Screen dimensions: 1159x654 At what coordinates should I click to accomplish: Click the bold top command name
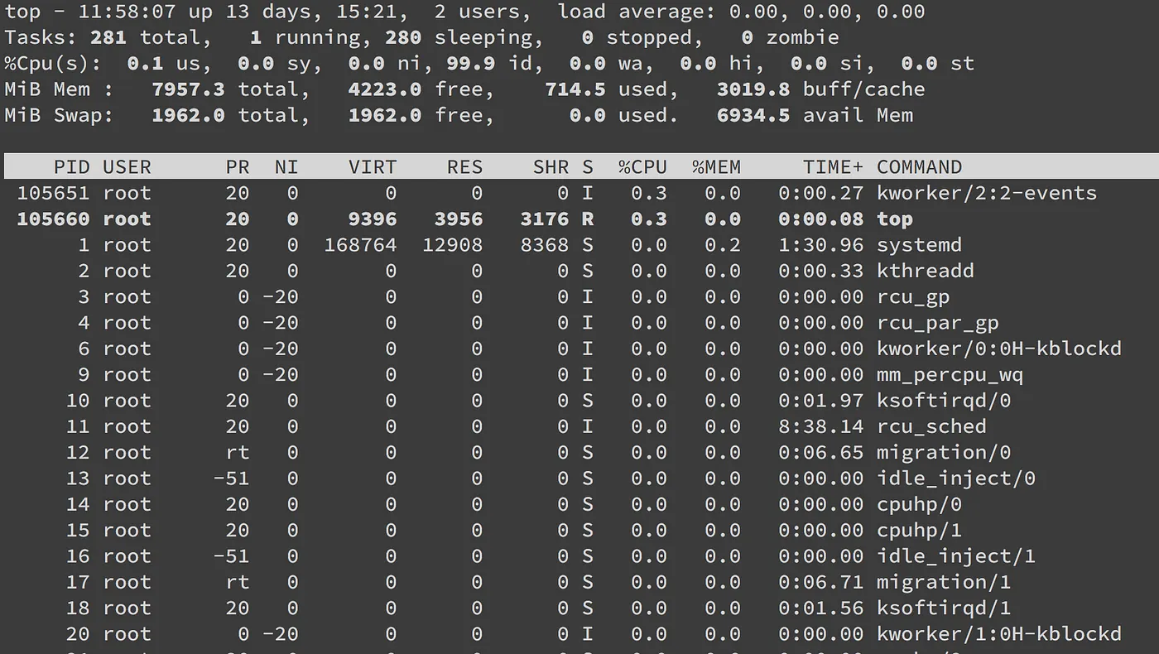coord(894,219)
